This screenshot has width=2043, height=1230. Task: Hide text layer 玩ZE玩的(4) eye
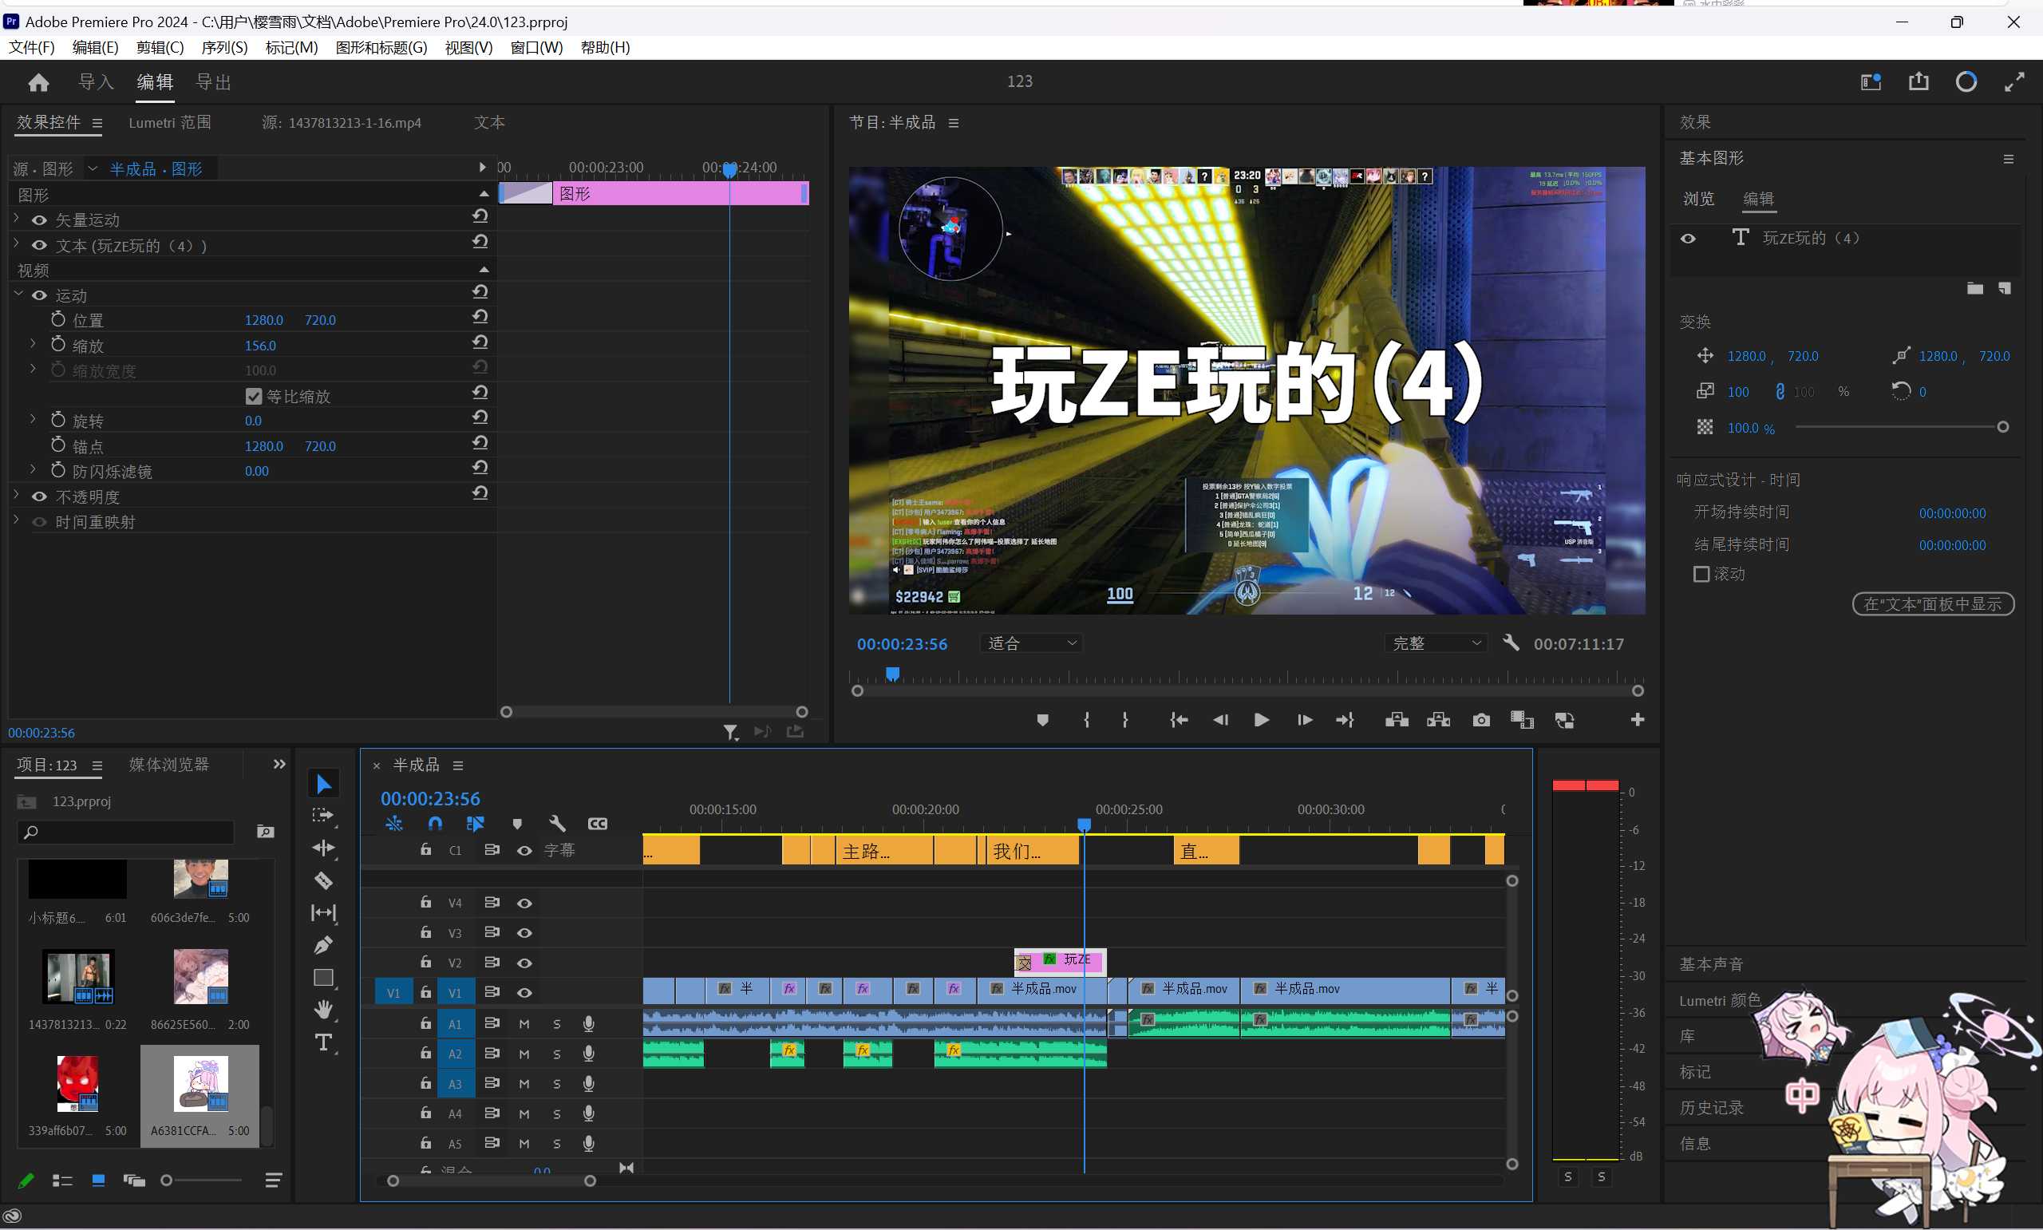(1688, 239)
